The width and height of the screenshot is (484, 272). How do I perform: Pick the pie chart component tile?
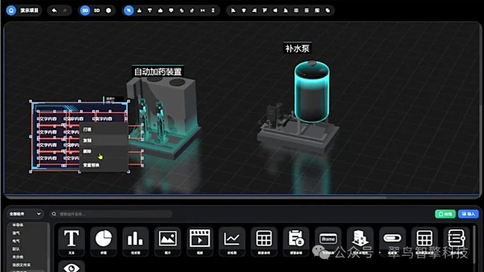pos(104,242)
